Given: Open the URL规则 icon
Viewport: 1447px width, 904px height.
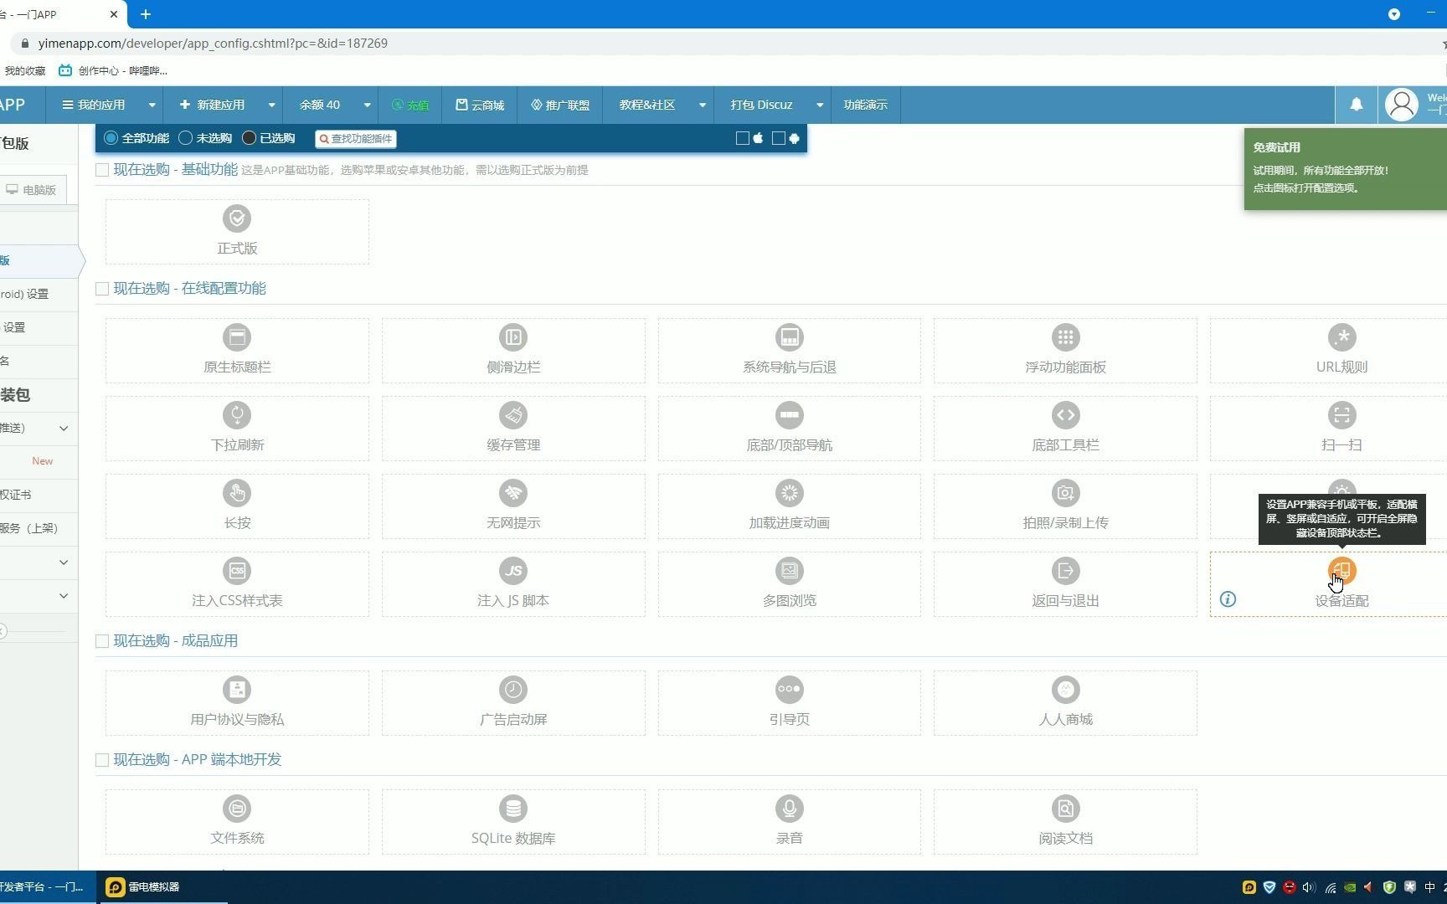Looking at the screenshot, I should pyautogui.click(x=1342, y=337).
